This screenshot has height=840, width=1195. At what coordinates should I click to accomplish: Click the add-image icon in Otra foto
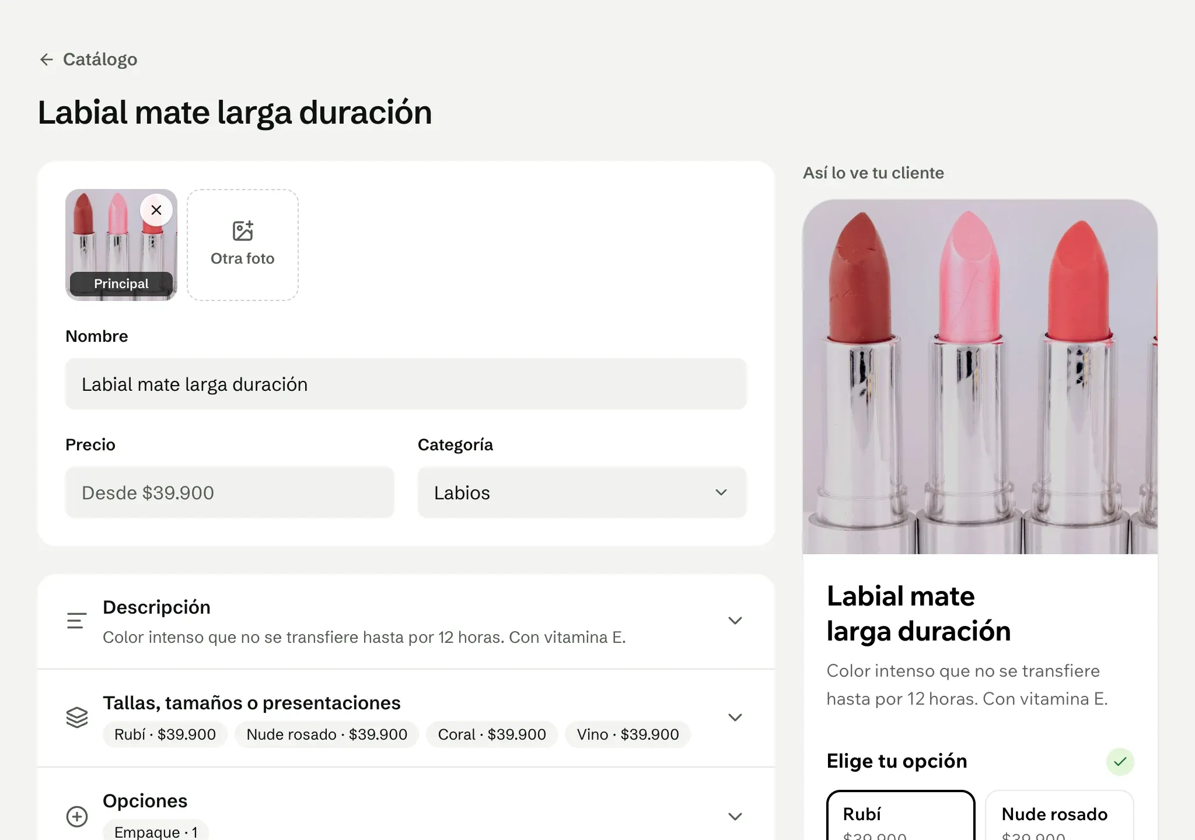[243, 231]
